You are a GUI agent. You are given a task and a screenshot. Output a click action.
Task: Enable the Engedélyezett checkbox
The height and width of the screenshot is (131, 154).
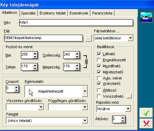coord(99,60)
